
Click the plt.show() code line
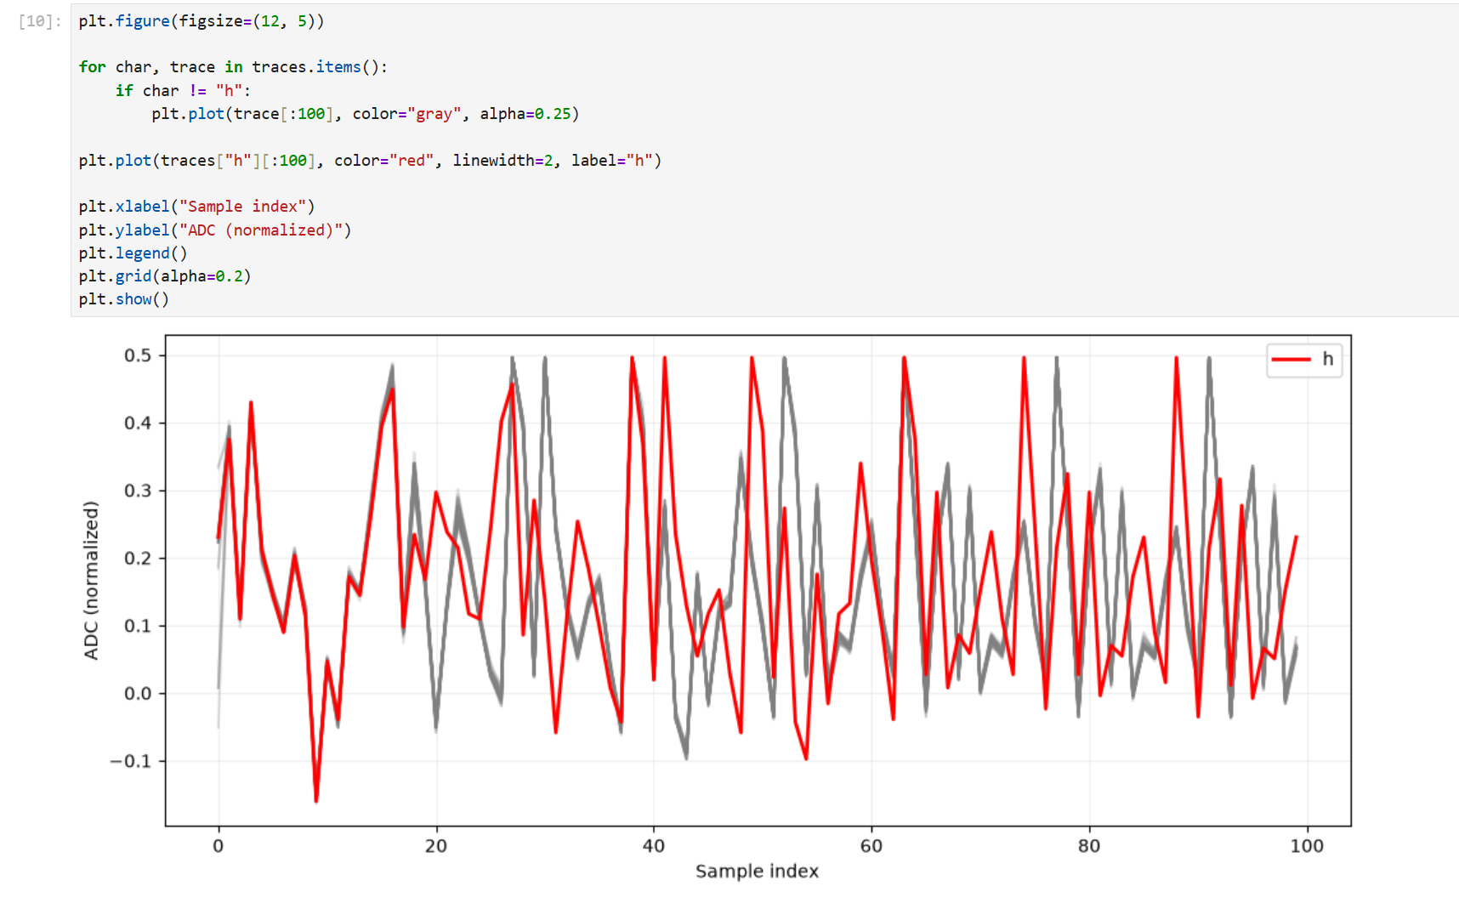click(124, 299)
